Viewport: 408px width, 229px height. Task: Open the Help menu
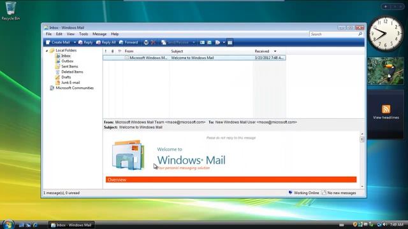coord(115,34)
